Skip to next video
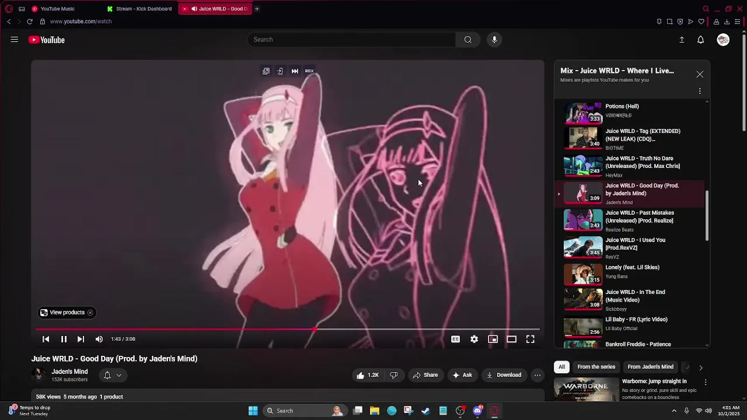 click(x=81, y=339)
